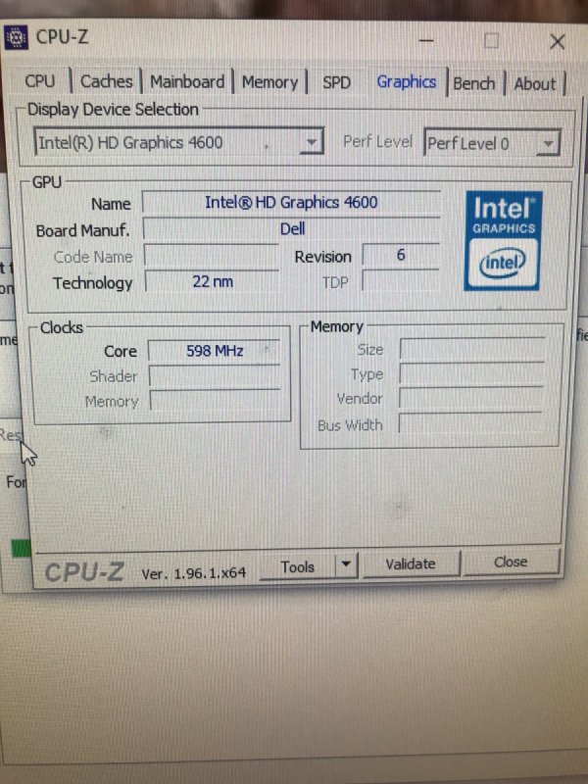Click the Validate button
This screenshot has height=784, width=588.
click(x=411, y=564)
